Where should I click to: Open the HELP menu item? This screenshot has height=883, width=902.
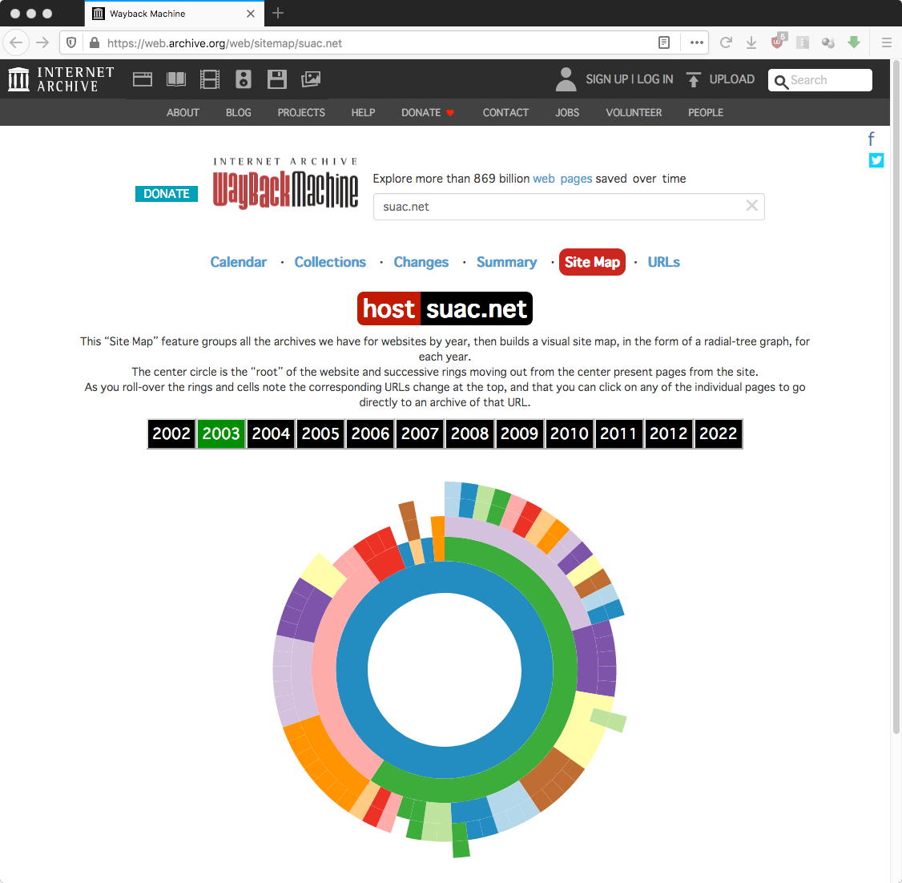click(363, 113)
